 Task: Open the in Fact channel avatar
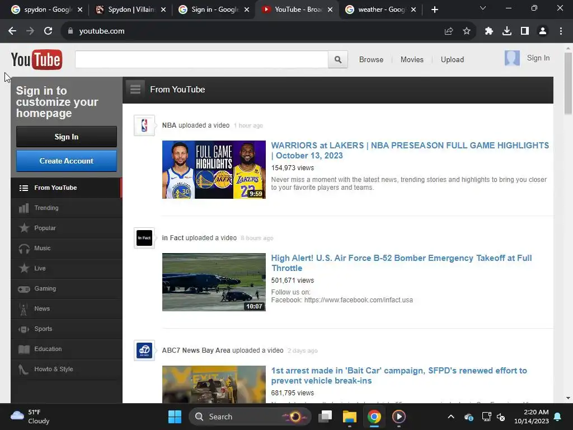(x=144, y=238)
